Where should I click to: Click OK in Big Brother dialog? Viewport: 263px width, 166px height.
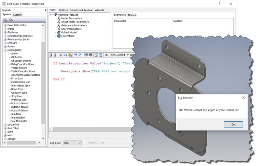233,124
